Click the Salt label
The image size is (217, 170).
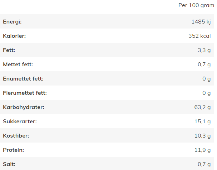pos(9,164)
